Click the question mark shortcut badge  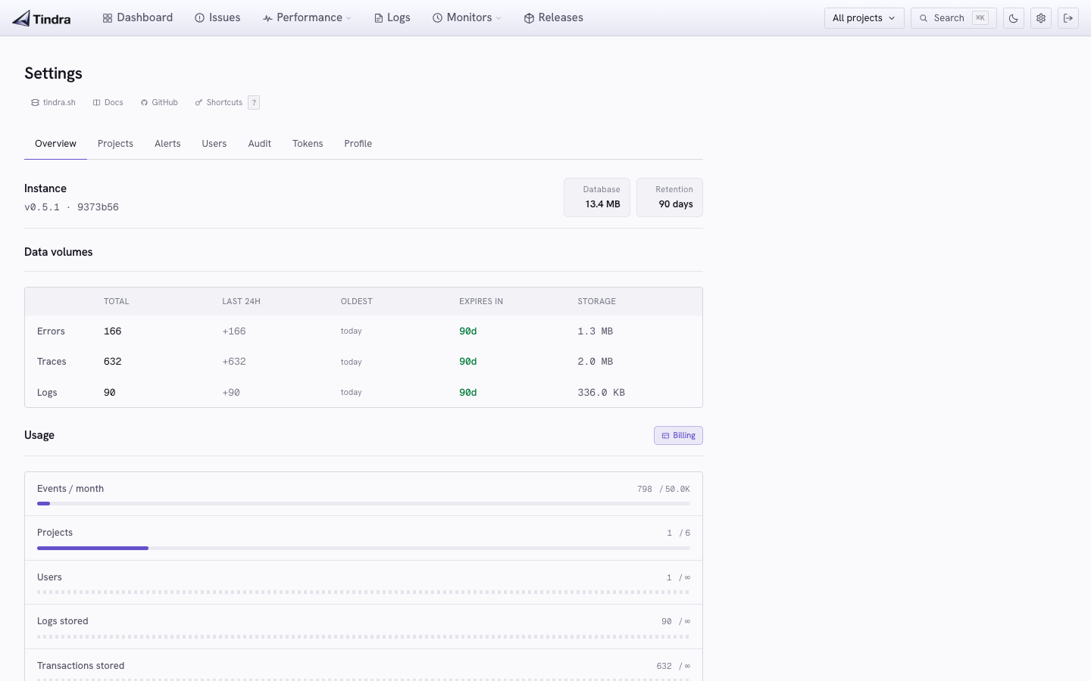254,102
